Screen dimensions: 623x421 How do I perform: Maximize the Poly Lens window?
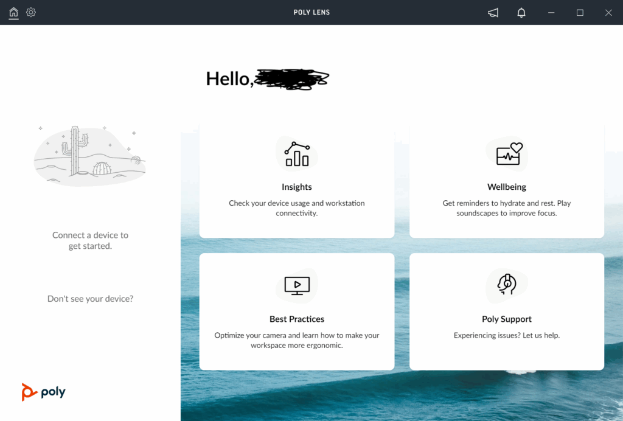(580, 13)
